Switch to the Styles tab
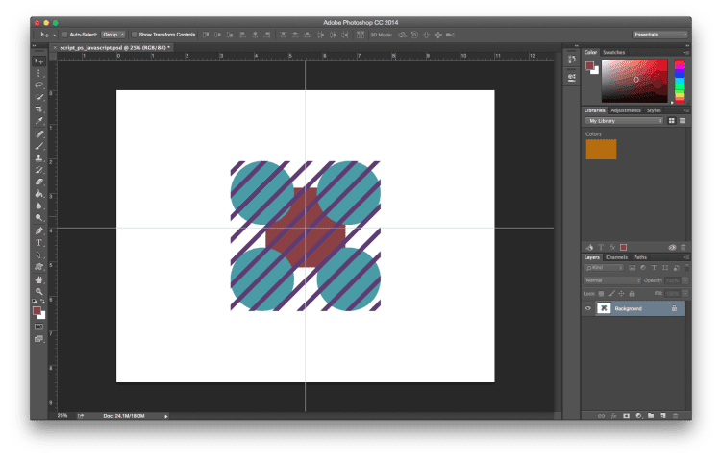The width and height of the screenshot is (722, 461). click(654, 110)
